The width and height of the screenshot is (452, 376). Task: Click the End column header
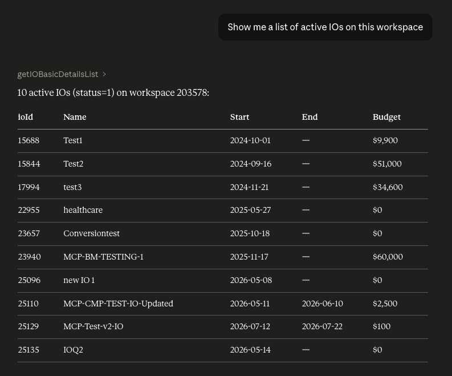tap(310, 117)
